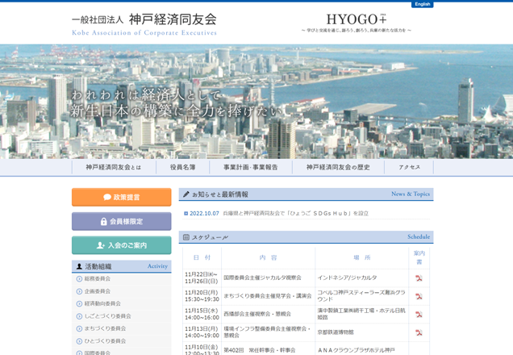Click the arrow icon beside しごとづくり委員会
This screenshot has width=513, height=355.
pos(79,316)
